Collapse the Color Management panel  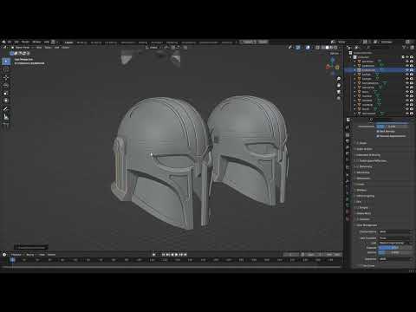pyautogui.click(x=367, y=225)
